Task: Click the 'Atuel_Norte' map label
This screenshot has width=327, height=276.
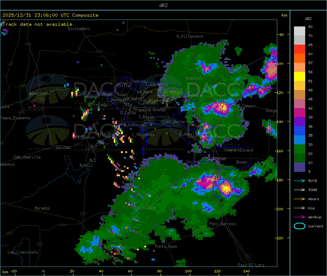Action: click(x=173, y=122)
